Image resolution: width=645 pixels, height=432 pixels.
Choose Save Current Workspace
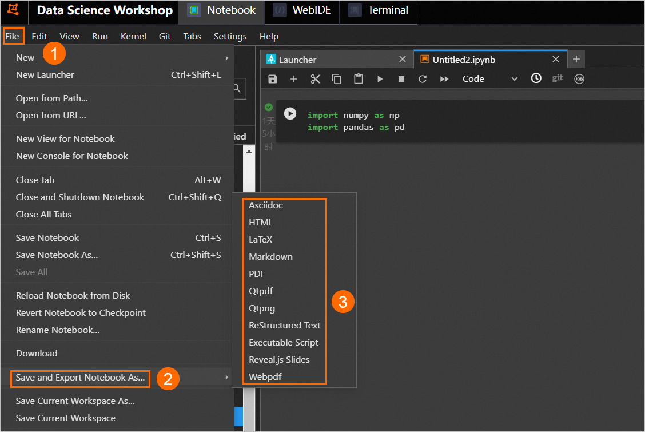[117, 418]
